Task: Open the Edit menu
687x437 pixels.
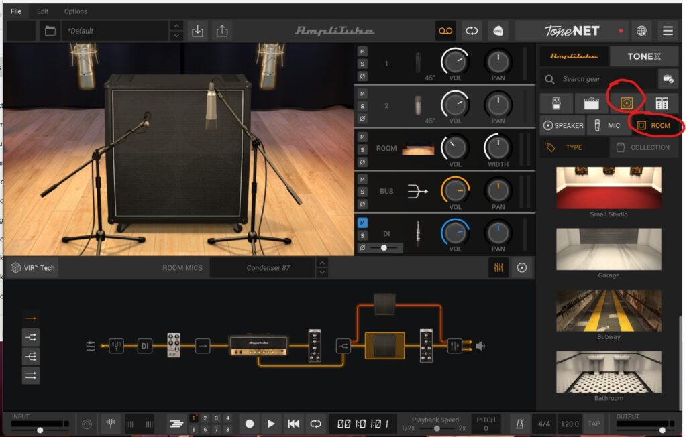Action: click(43, 11)
